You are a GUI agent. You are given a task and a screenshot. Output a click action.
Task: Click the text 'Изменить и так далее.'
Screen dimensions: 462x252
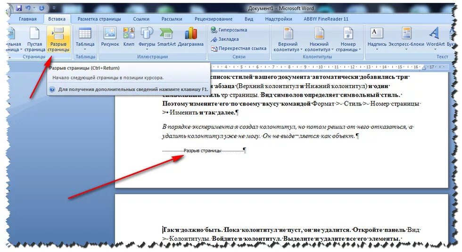(203, 113)
